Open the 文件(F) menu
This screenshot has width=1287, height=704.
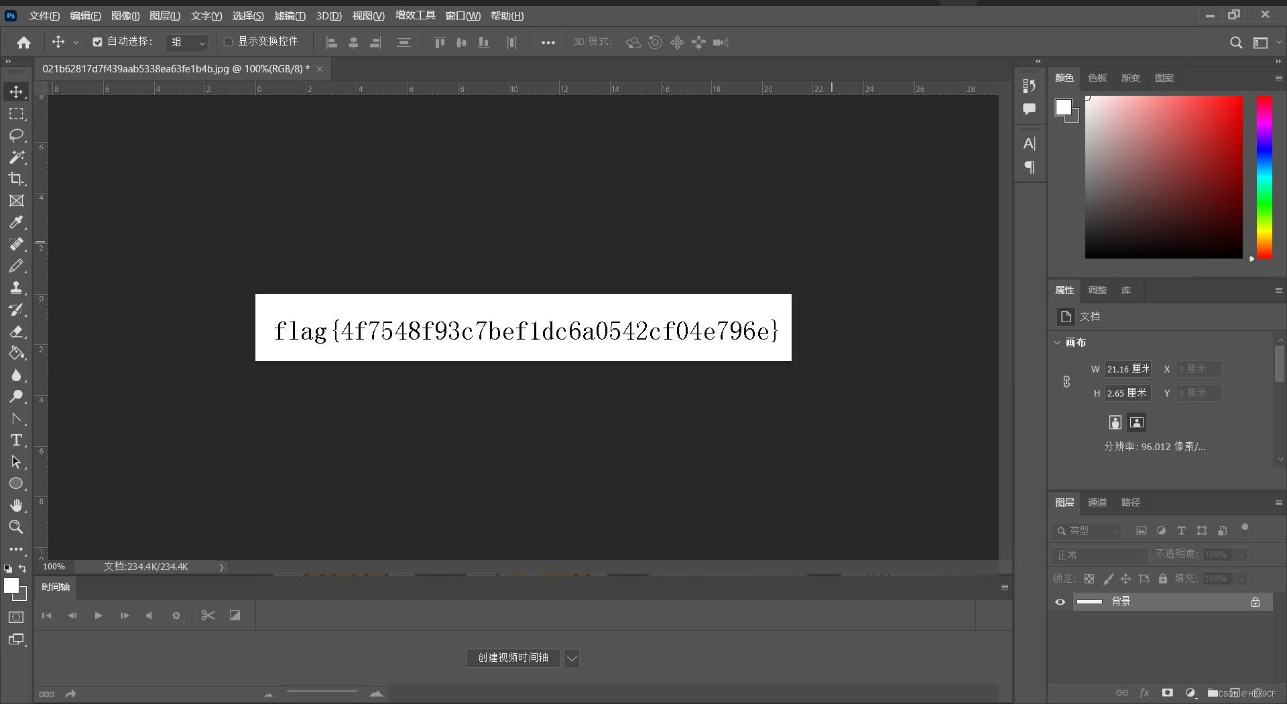click(x=44, y=15)
